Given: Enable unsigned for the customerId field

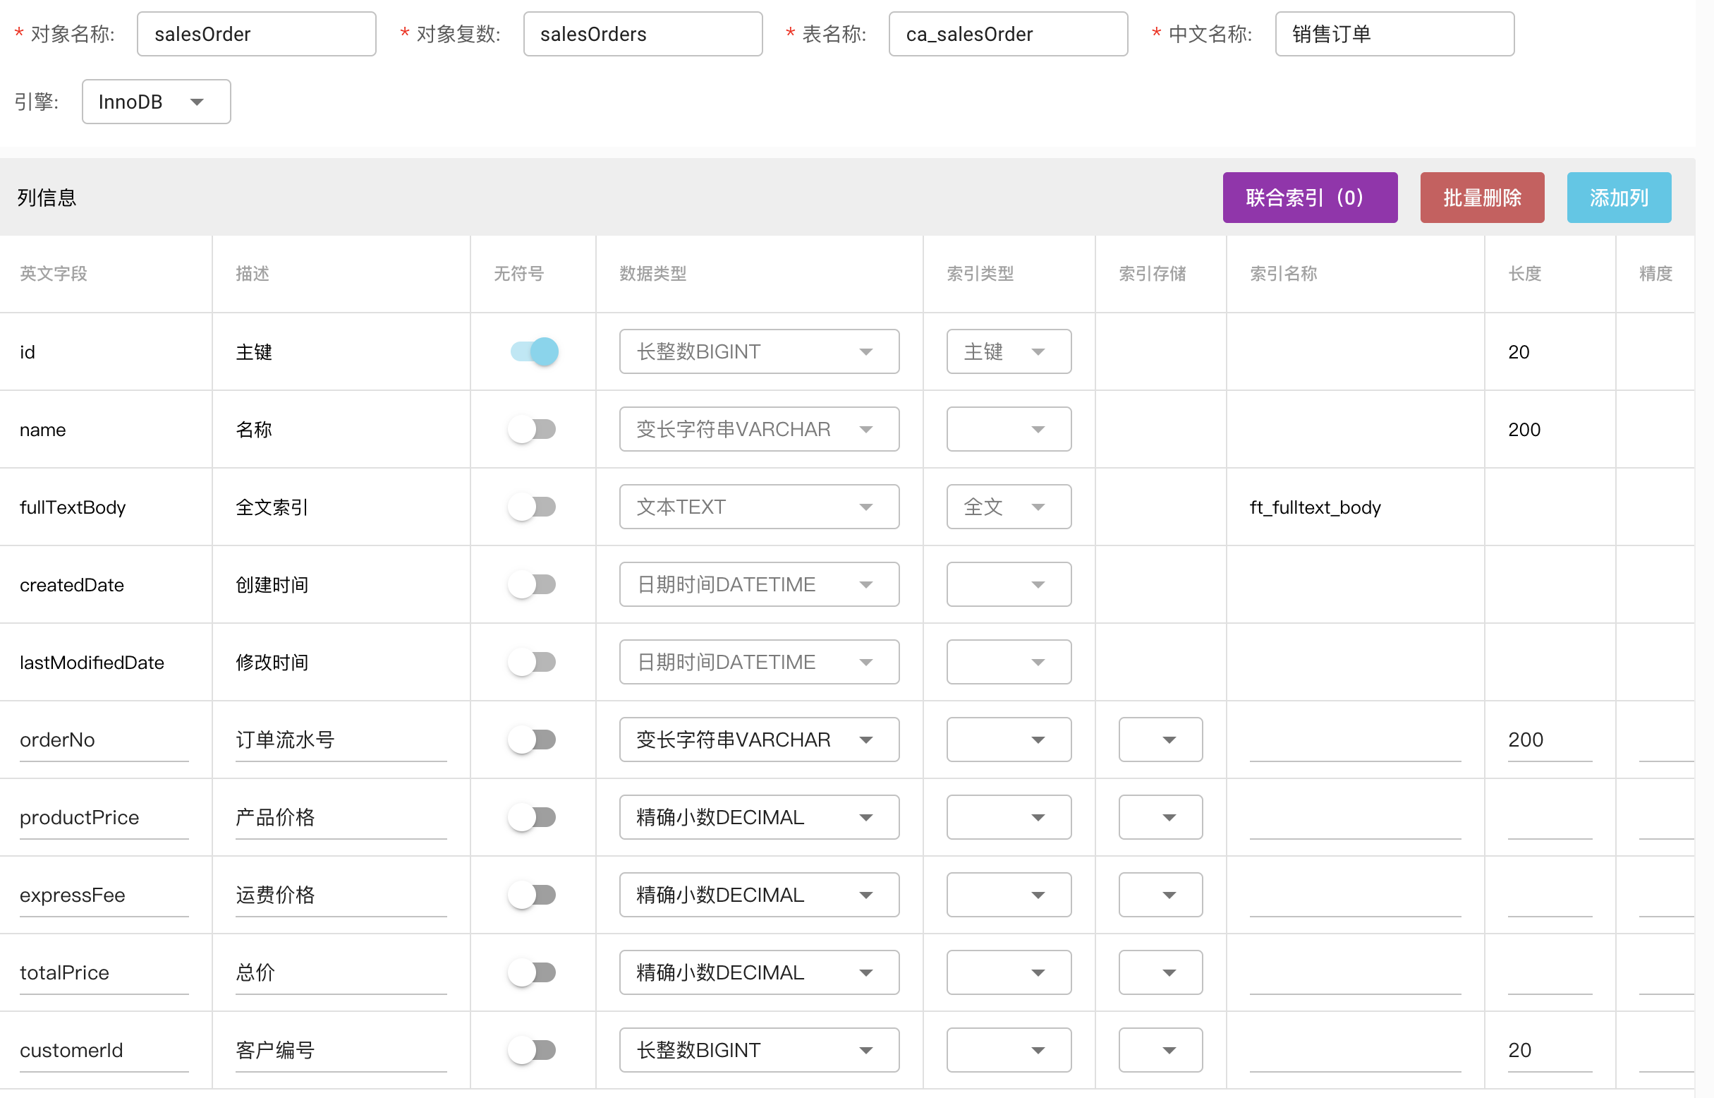Looking at the screenshot, I should [532, 1049].
